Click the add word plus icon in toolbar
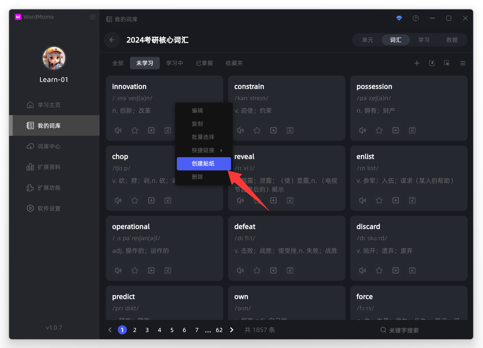Screen dimensions: 483x348 [x=417, y=63]
